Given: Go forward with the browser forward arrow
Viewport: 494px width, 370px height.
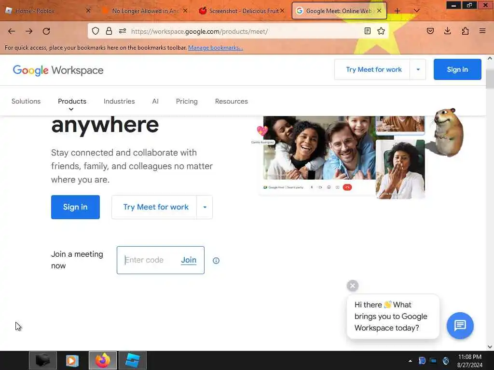Looking at the screenshot, I should [29, 31].
